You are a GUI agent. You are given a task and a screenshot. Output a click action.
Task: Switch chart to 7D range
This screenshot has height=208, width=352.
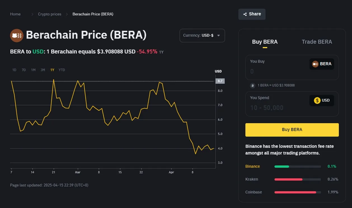(24, 70)
